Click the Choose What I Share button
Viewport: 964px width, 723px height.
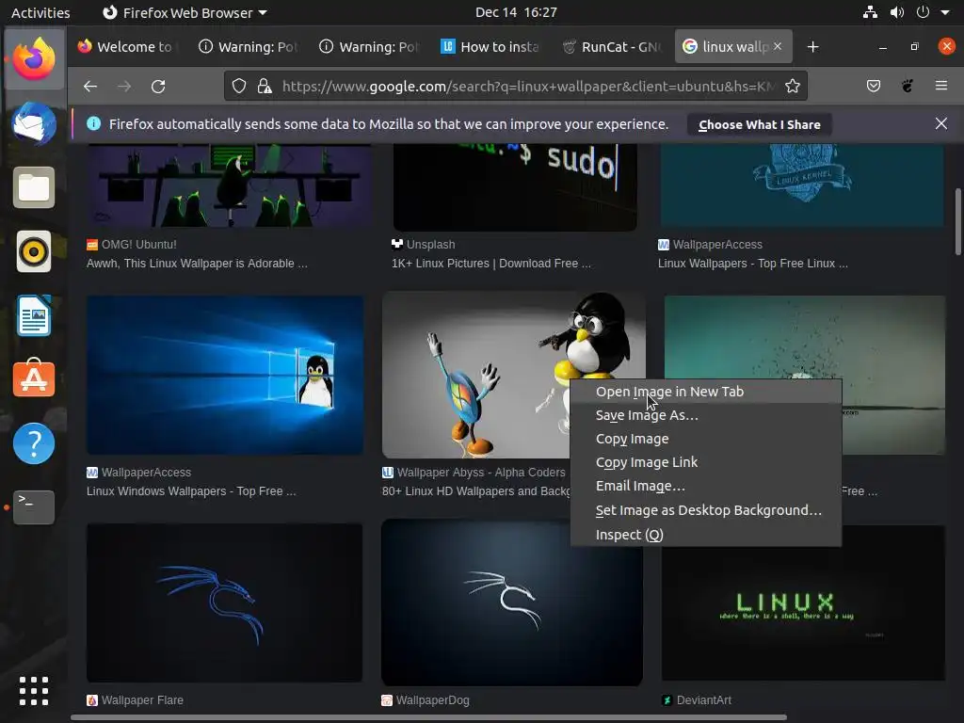pyautogui.click(x=760, y=125)
